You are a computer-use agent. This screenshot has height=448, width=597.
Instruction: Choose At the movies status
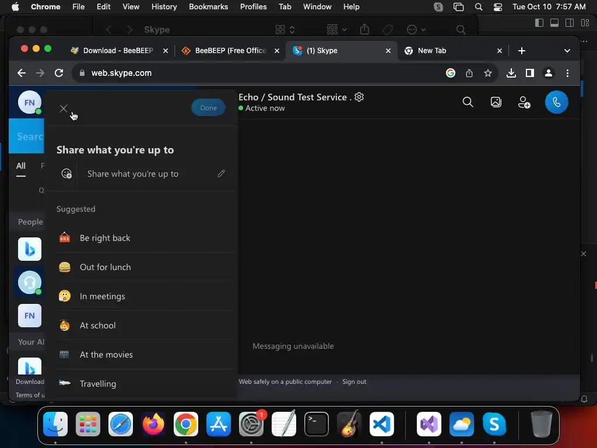click(145, 355)
